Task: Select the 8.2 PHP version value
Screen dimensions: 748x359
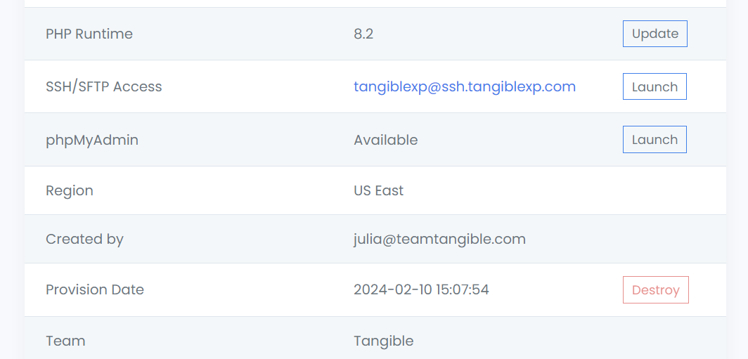Action: click(363, 34)
